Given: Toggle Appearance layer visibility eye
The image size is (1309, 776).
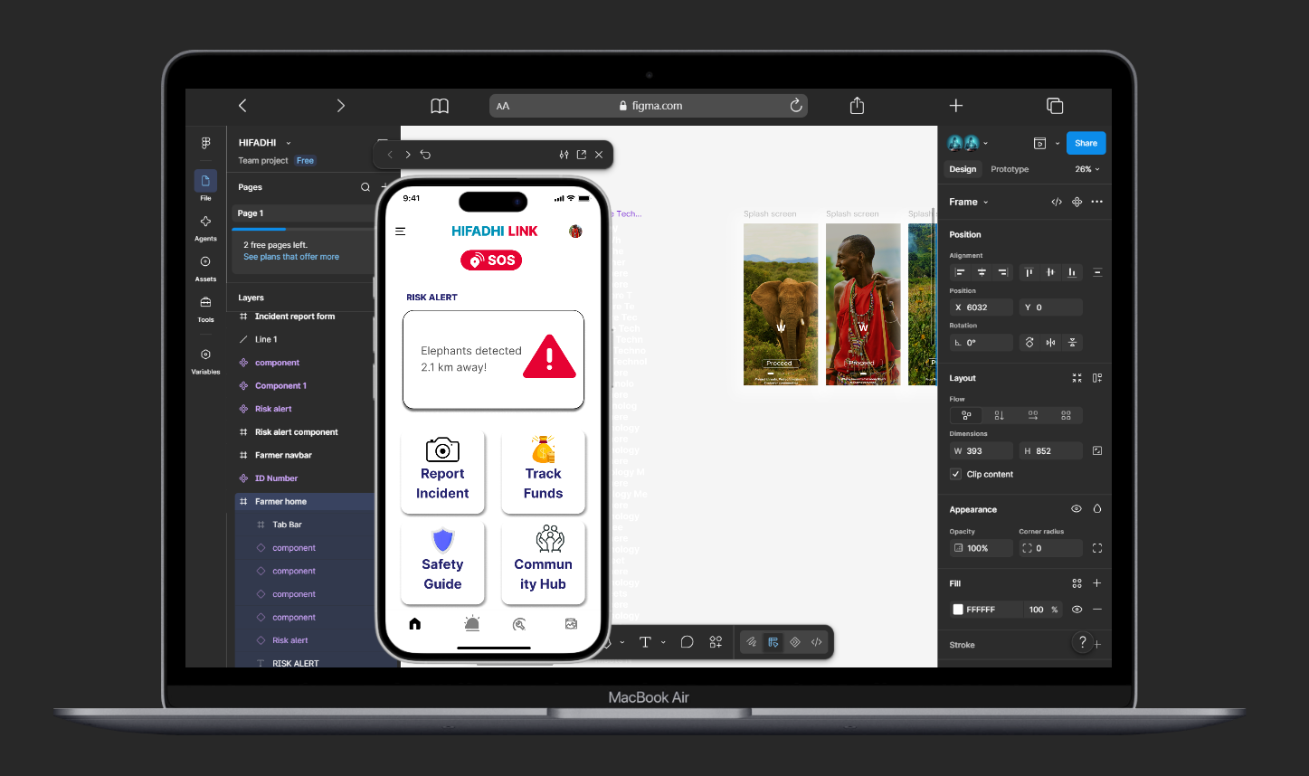Looking at the screenshot, I should click(1077, 509).
